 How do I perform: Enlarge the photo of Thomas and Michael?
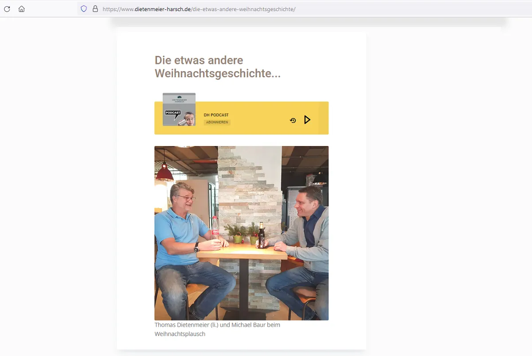pos(241,233)
